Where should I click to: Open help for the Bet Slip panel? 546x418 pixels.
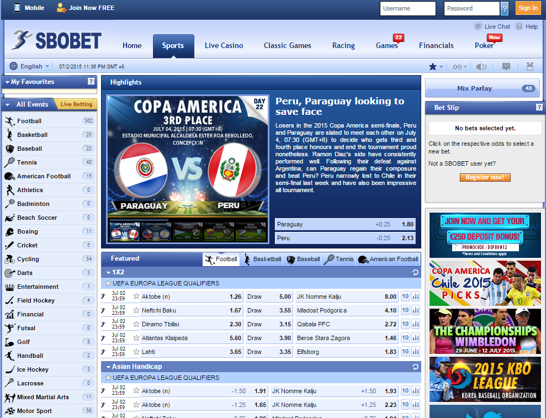[x=539, y=107]
